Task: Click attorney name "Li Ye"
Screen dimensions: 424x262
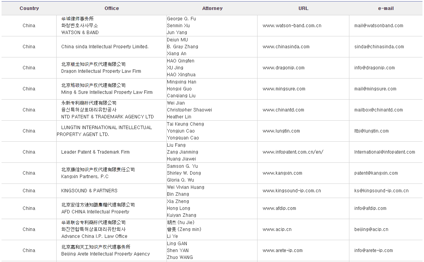Action: (173, 237)
